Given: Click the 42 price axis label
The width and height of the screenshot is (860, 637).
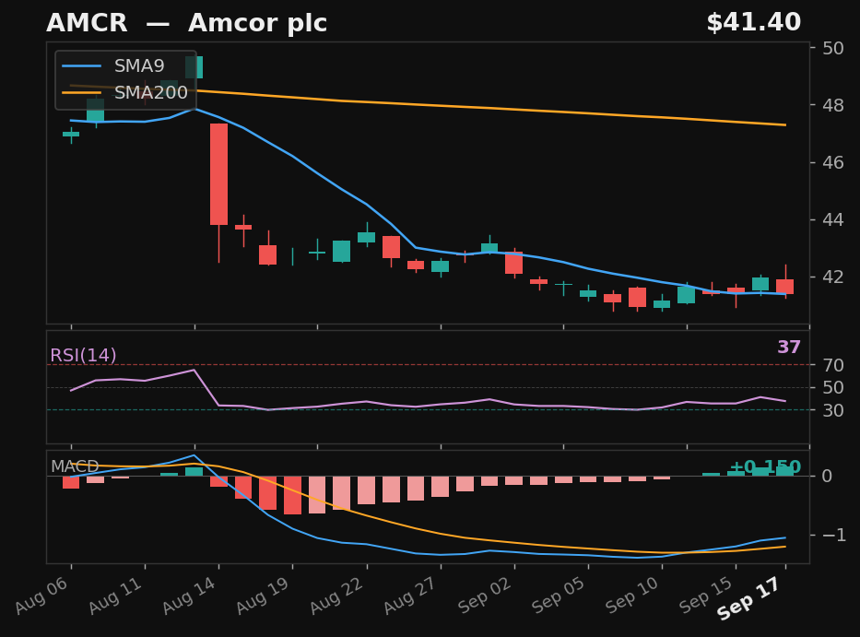Looking at the screenshot, I should tap(833, 277).
